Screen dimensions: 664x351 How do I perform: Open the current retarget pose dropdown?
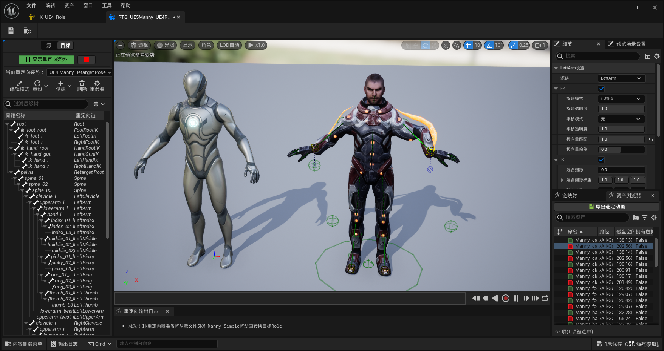tap(79, 72)
